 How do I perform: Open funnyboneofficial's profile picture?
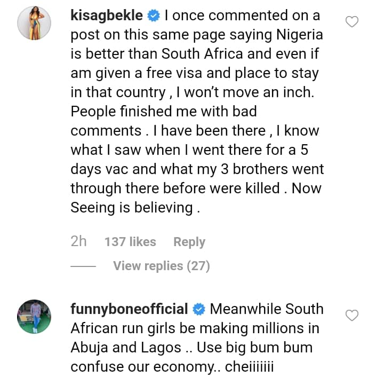[x=34, y=317]
